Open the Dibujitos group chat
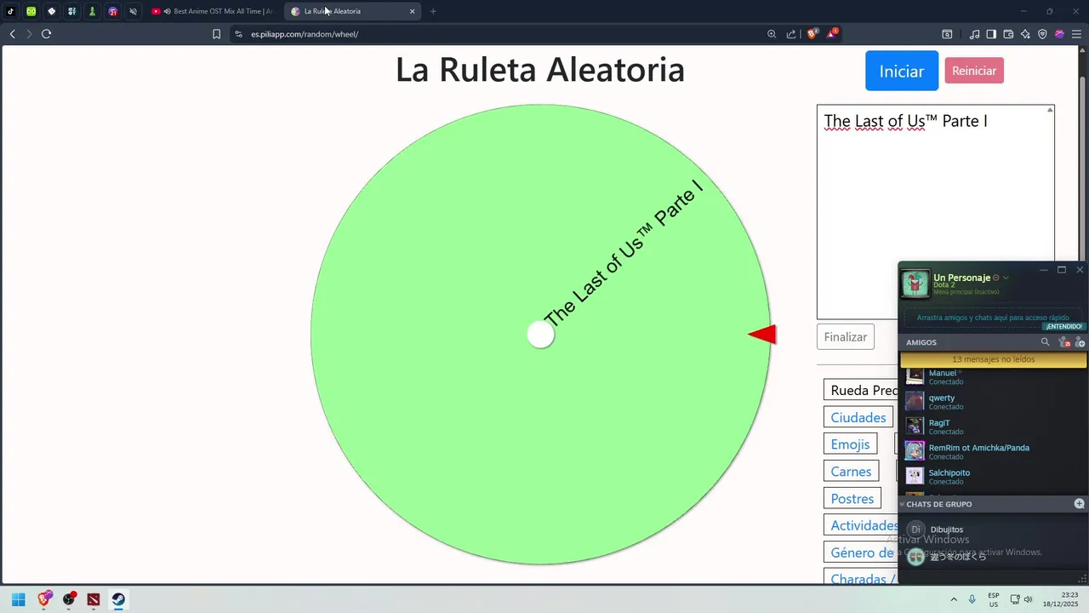Viewport: 1089px width, 613px height. pyautogui.click(x=993, y=530)
